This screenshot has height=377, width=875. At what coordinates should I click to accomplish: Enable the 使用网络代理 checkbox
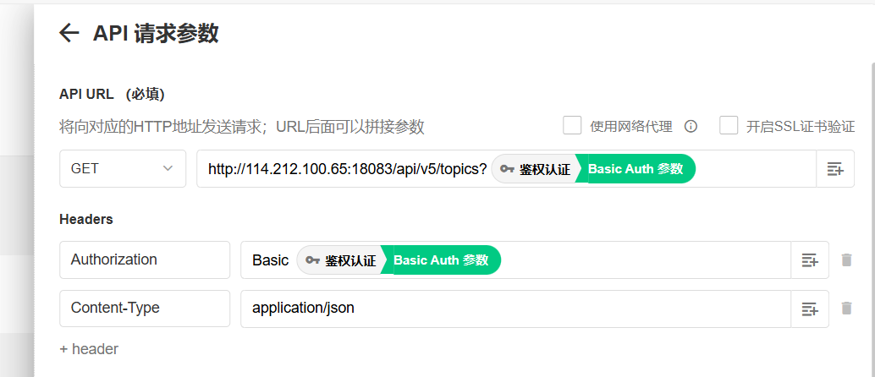pos(573,126)
